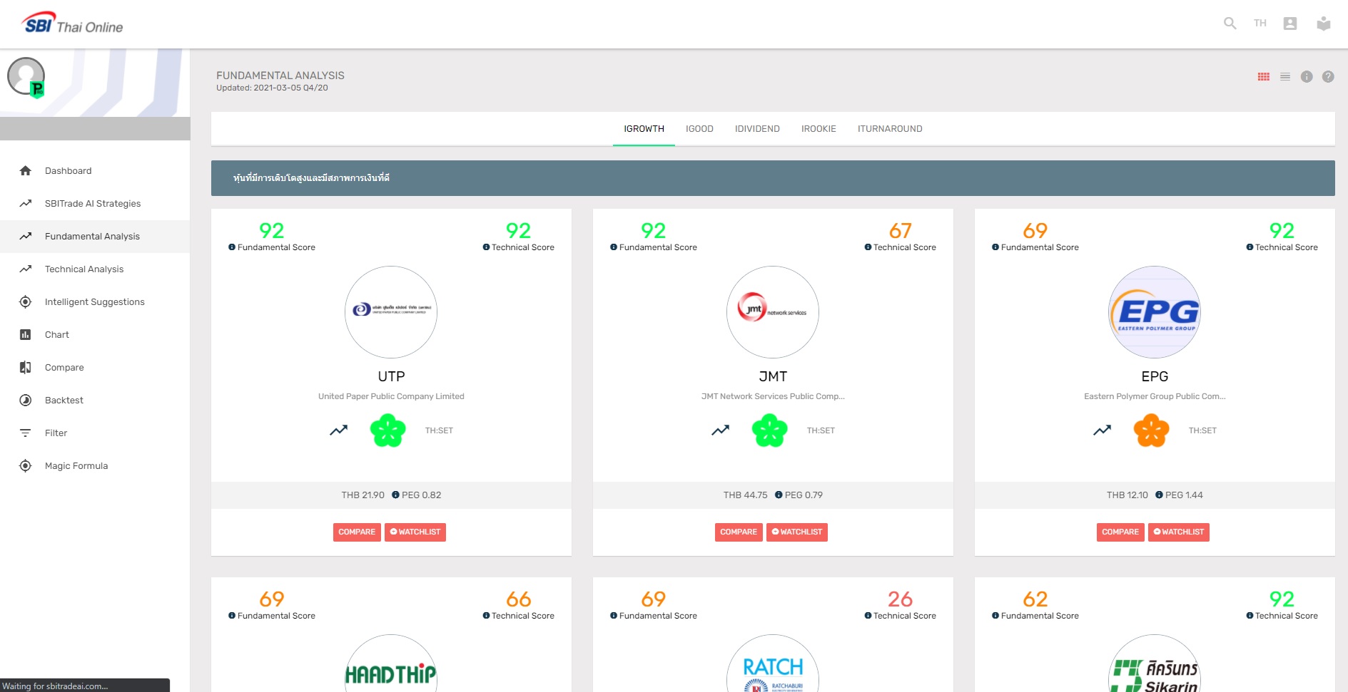Click trend chart icon on JMT card

point(720,430)
